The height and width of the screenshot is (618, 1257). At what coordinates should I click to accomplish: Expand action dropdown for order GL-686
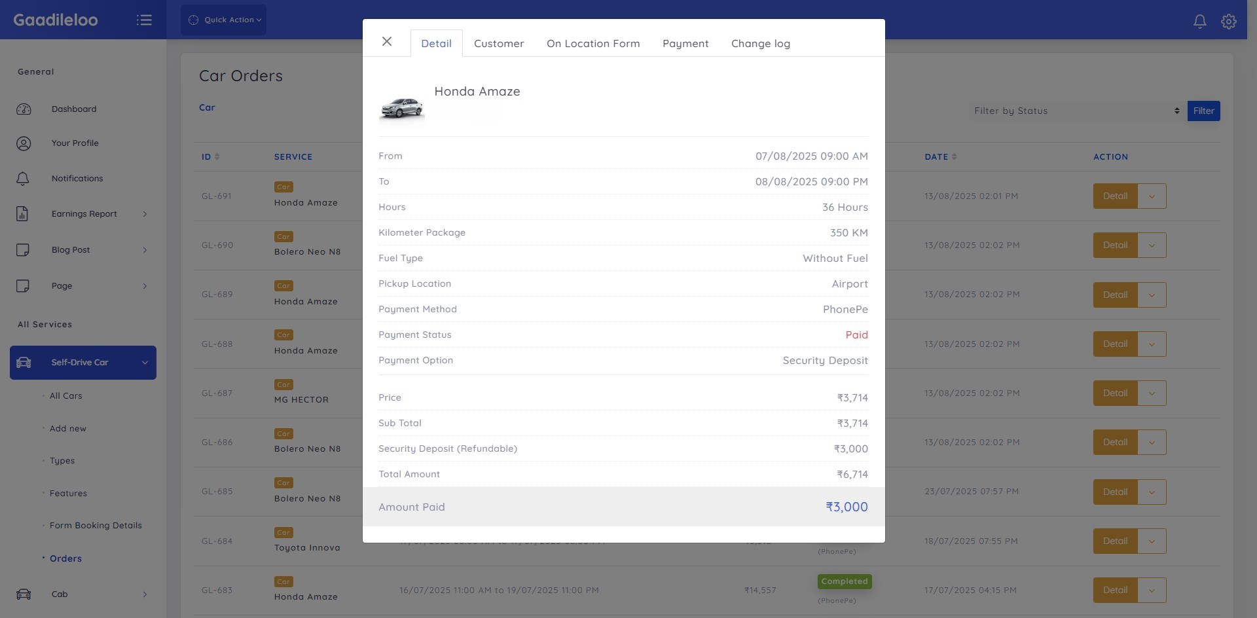pos(1152,442)
